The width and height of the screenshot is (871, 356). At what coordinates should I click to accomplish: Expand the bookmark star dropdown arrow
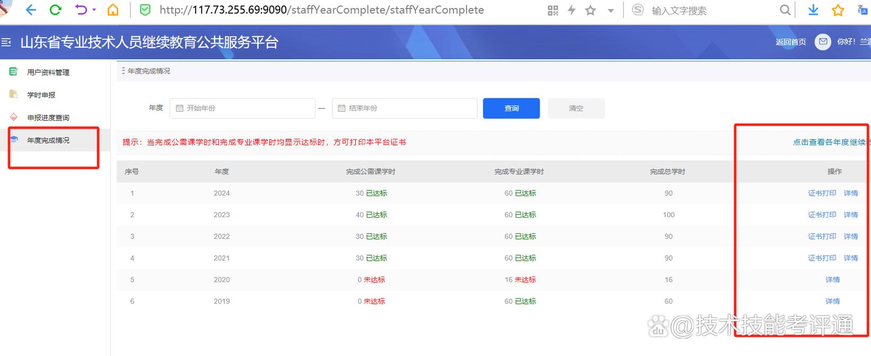point(611,10)
